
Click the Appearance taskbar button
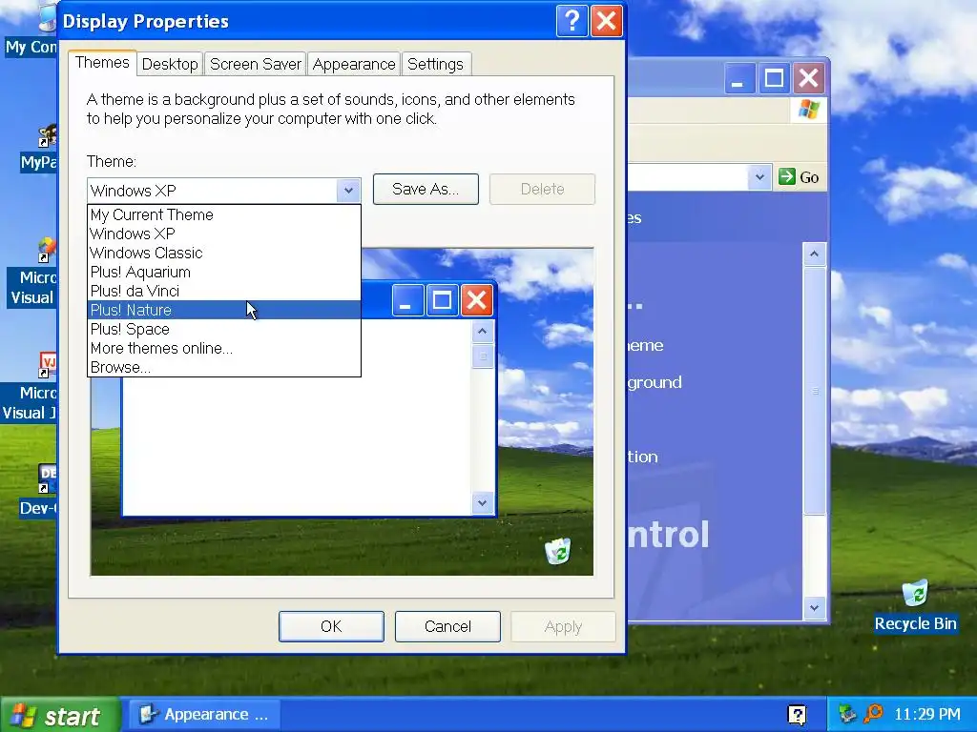(204, 715)
